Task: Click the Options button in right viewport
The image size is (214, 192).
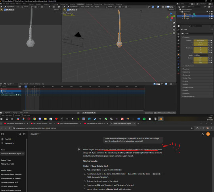Action: pyautogui.click(x=172, y=10)
